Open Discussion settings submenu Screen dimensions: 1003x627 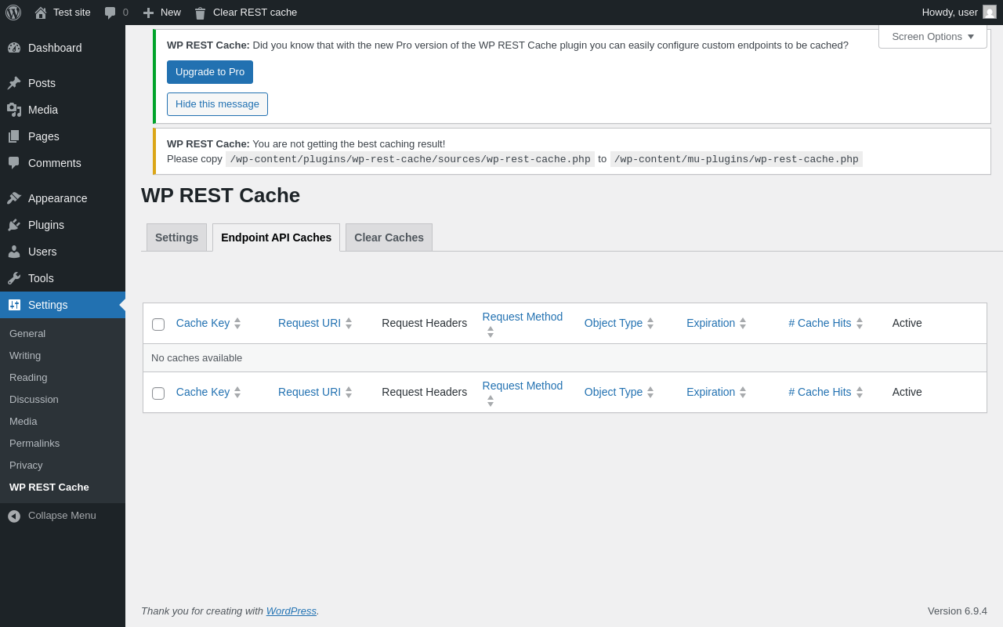pyautogui.click(x=63, y=399)
